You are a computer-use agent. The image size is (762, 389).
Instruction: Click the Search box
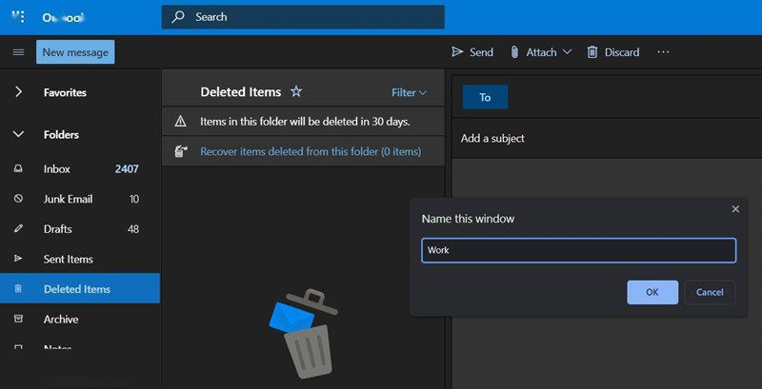point(303,17)
